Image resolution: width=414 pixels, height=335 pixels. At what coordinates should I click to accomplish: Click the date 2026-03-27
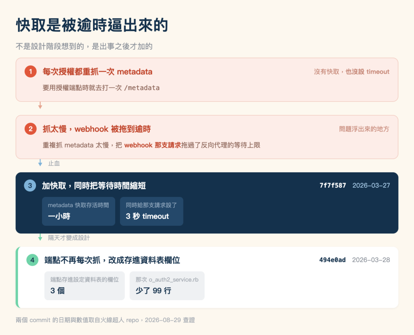point(371,185)
